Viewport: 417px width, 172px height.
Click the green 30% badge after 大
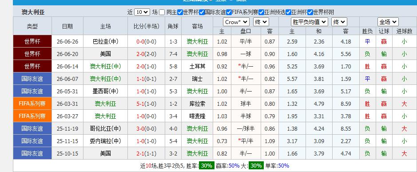[x=256, y=166]
